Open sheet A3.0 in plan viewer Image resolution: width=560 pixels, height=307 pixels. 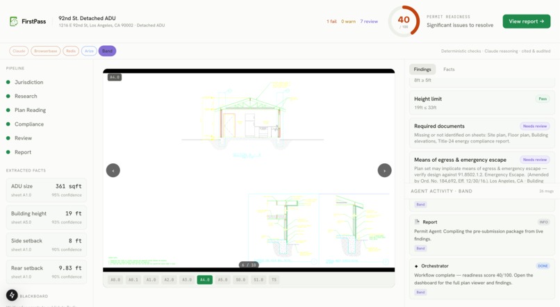187,280
